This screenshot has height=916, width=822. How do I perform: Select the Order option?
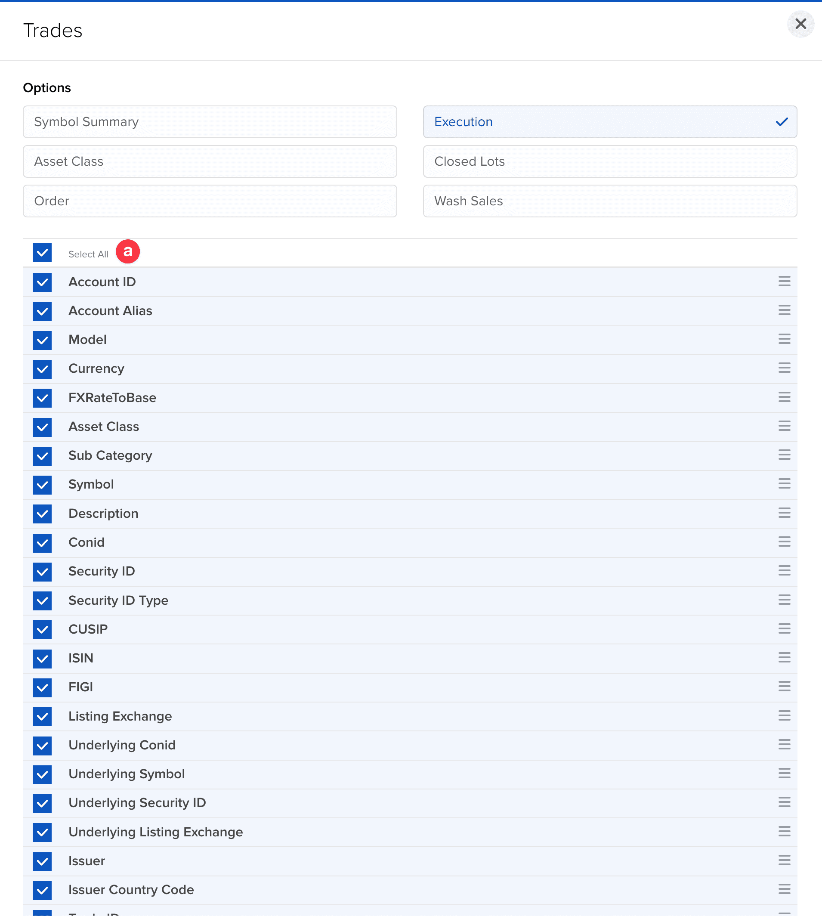tap(210, 201)
